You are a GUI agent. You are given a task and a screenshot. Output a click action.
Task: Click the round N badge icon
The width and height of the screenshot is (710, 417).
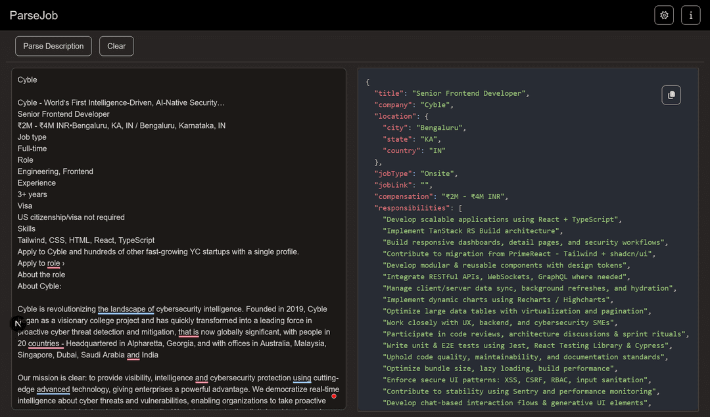pos(18,323)
